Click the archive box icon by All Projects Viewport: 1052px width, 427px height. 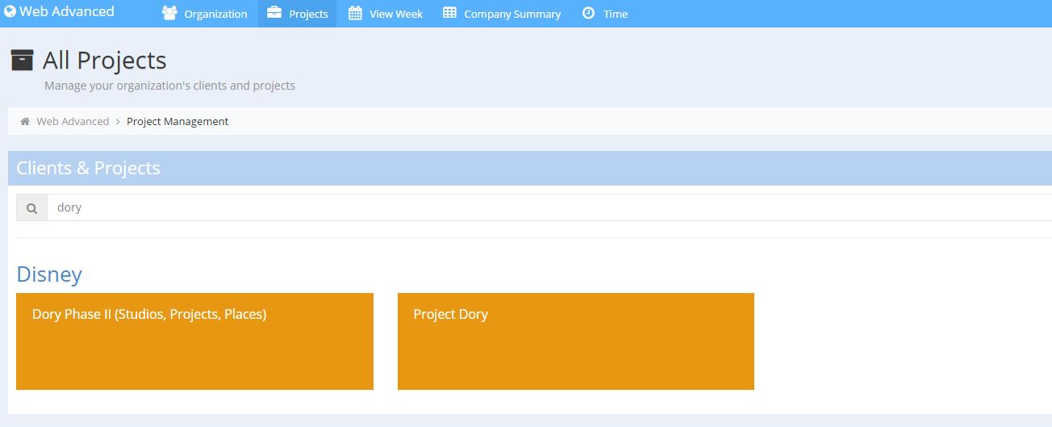coord(23,61)
